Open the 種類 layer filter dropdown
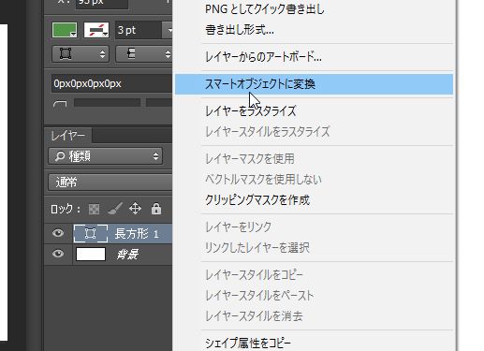This screenshot has width=484, height=351. (106, 156)
